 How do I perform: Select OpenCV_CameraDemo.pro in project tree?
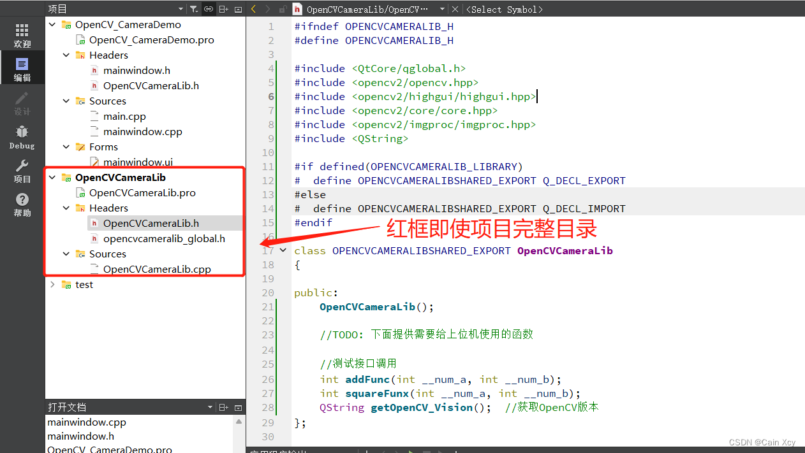[152, 40]
